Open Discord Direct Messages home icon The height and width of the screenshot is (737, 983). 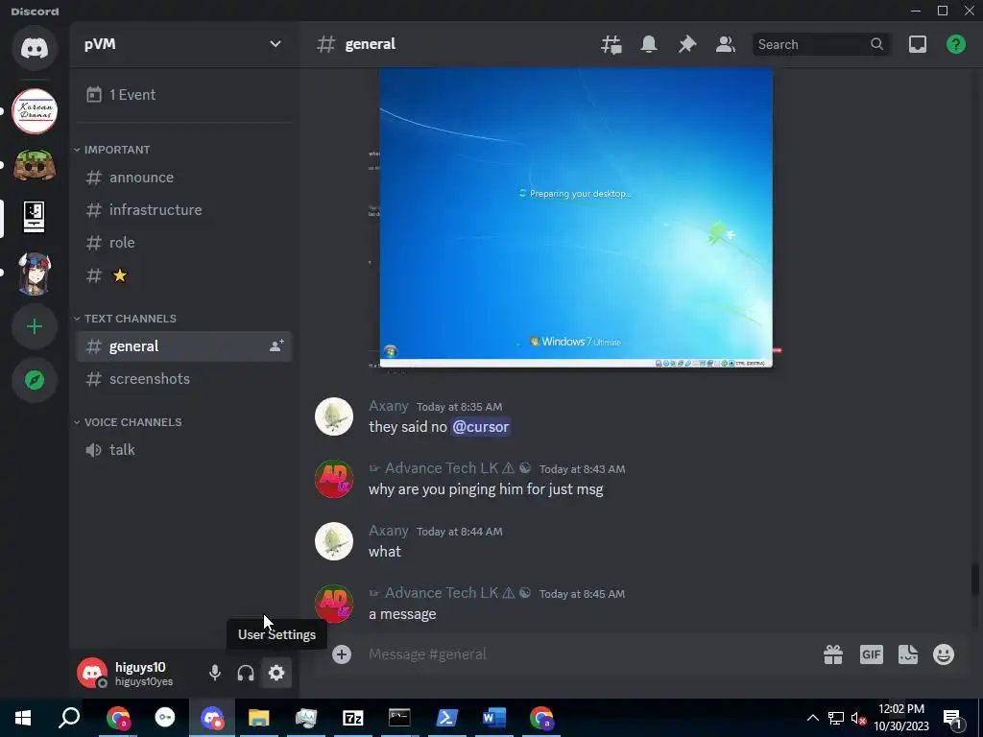(35, 48)
